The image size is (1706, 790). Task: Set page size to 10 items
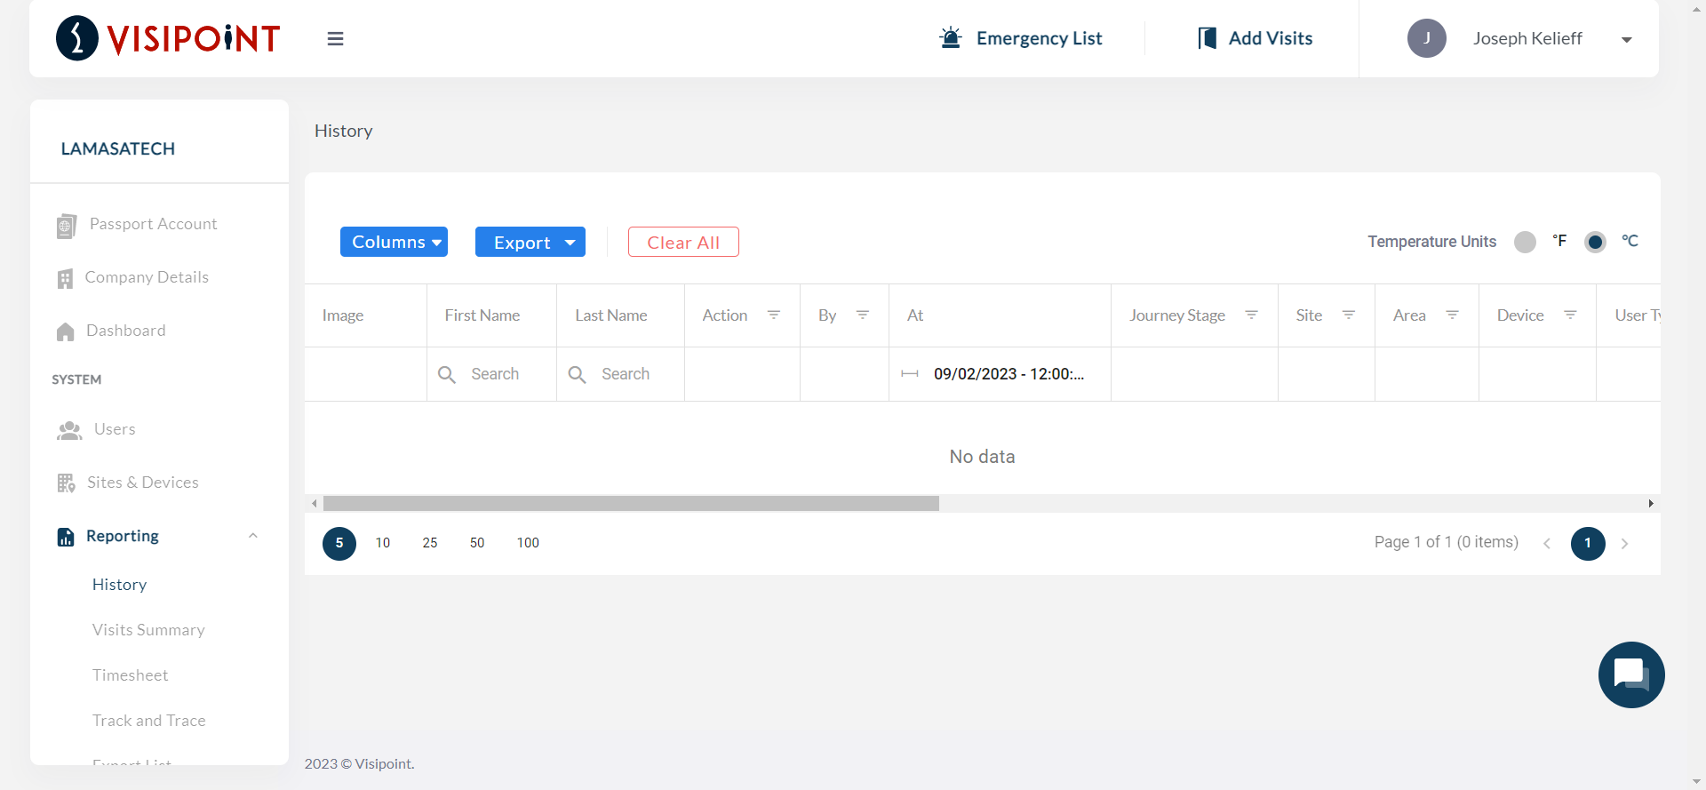pos(383,543)
